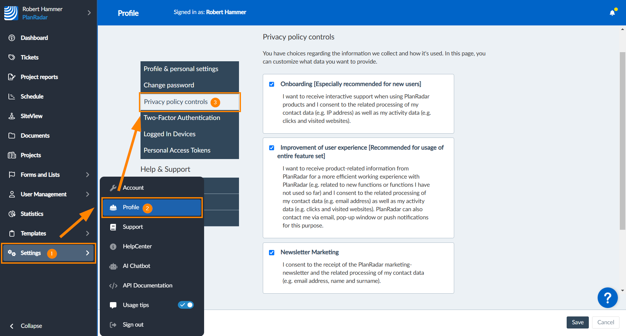The width and height of the screenshot is (626, 336).
Task: Click the API Documentation label
Action: pyautogui.click(x=147, y=285)
